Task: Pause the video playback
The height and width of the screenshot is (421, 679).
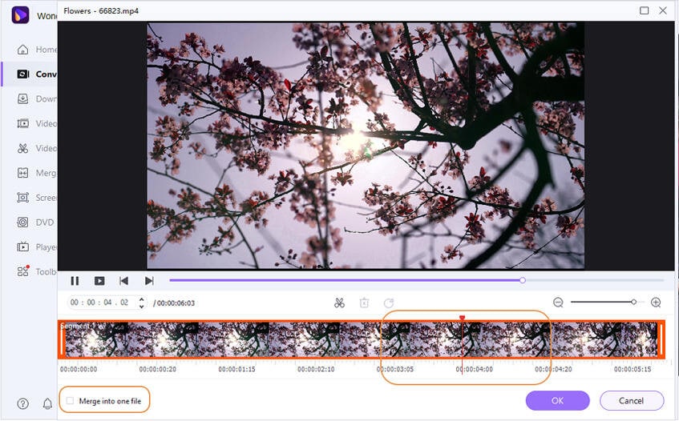Action: point(75,281)
